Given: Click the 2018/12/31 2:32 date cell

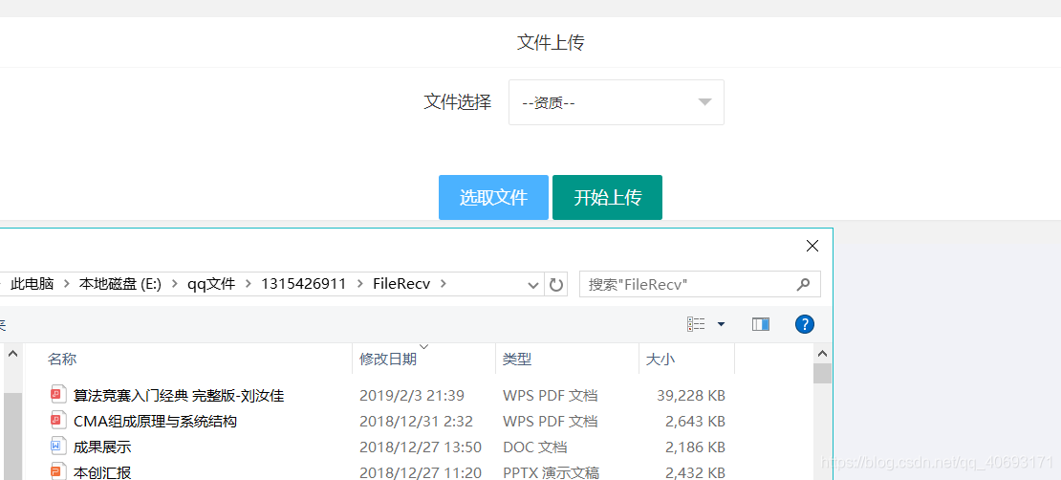Looking at the screenshot, I should click(x=416, y=421).
